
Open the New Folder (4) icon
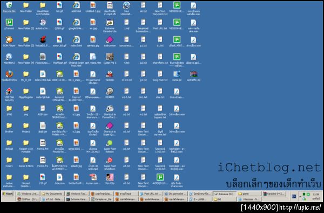tap(26, 58)
